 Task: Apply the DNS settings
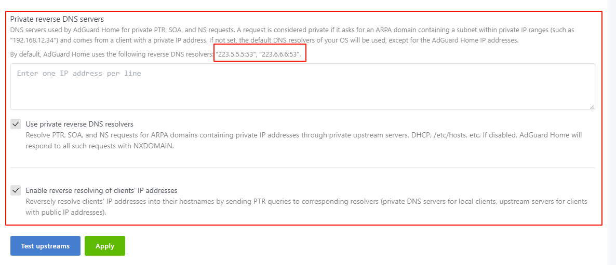(105, 246)
